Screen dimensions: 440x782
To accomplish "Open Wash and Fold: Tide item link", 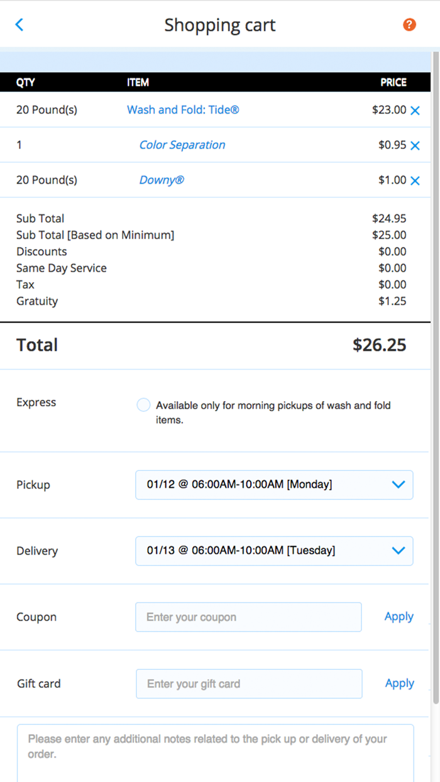I will pos(183,110).
